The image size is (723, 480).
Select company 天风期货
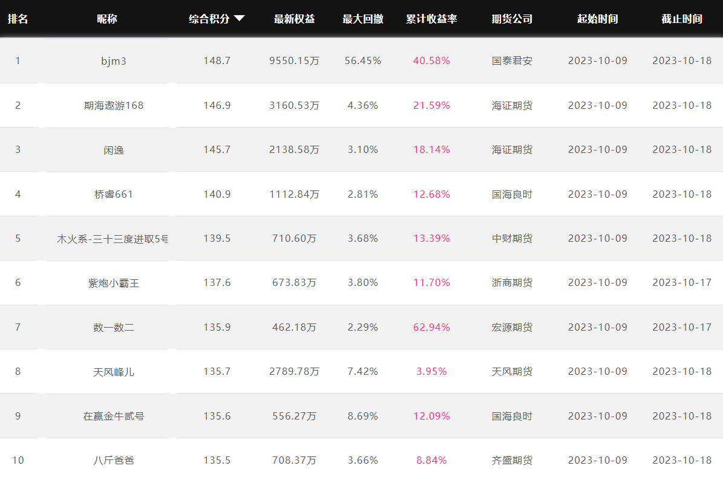pyautogui.click(x=512, y=372)
